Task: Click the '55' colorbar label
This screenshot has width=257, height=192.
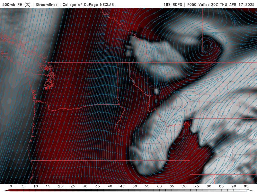Action: [147, 186]
